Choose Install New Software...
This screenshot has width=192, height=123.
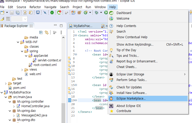tap(148, 93)
